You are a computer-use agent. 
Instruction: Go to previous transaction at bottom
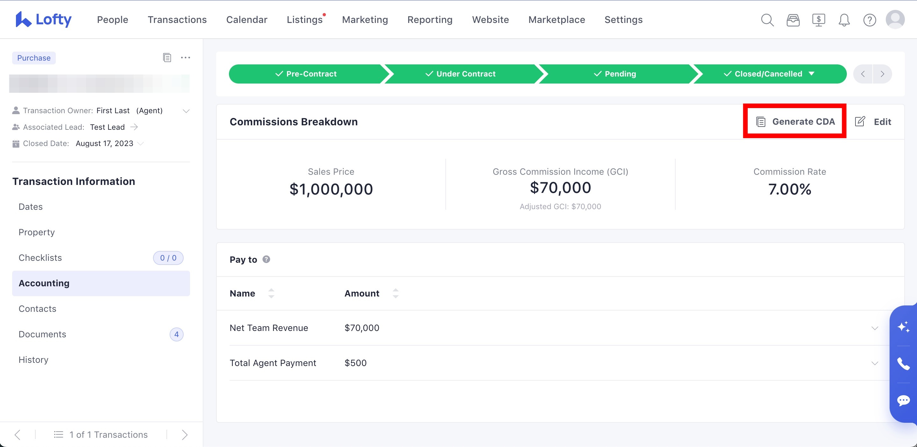pos(18,435)
